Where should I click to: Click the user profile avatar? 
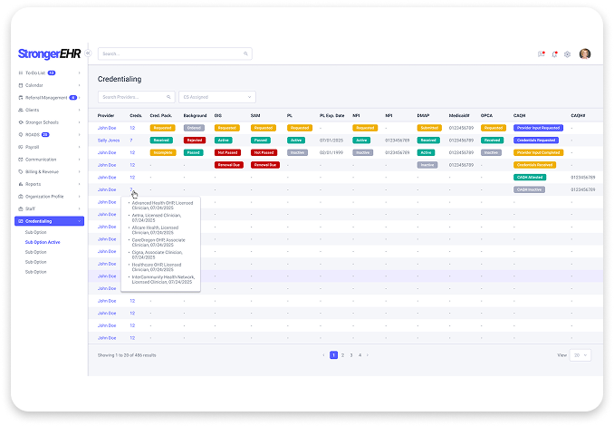click(x=584, y=54)
